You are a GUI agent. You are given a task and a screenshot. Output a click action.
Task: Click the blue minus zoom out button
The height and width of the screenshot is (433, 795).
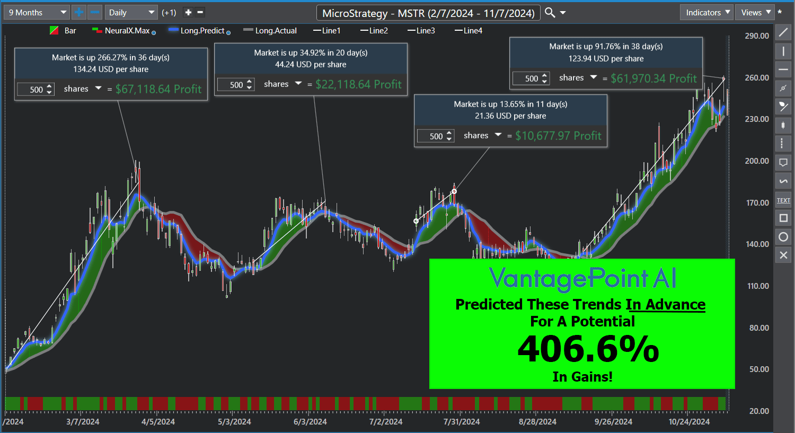[95, 12]
